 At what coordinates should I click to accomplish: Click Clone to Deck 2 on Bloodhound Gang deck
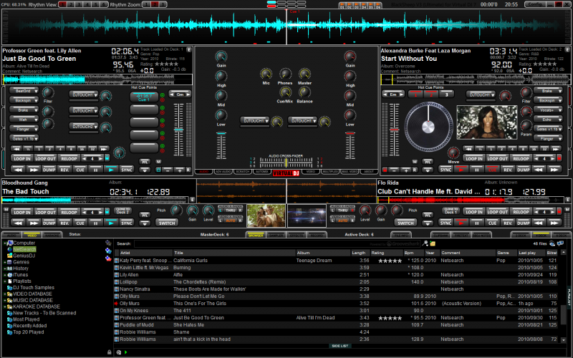coord(122,211)
